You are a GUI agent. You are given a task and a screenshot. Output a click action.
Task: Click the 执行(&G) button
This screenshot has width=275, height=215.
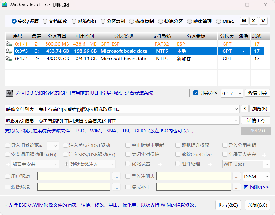[x=228, y=205]
